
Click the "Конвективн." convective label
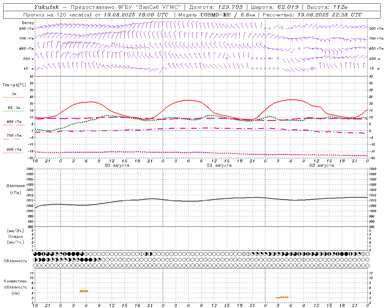[x=15, y=281]
